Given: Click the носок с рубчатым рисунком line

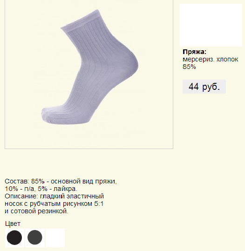Looking at the screenshot, I should [x=54, y=204].
